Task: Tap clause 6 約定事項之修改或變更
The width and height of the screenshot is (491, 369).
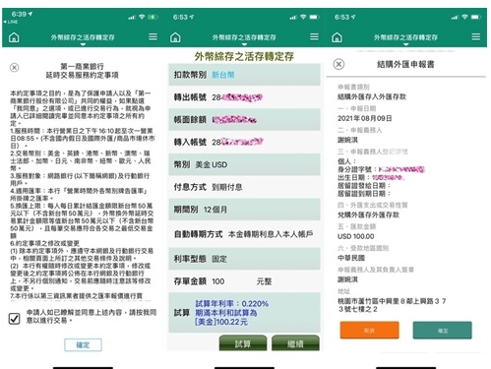Action: pos(44,243)
